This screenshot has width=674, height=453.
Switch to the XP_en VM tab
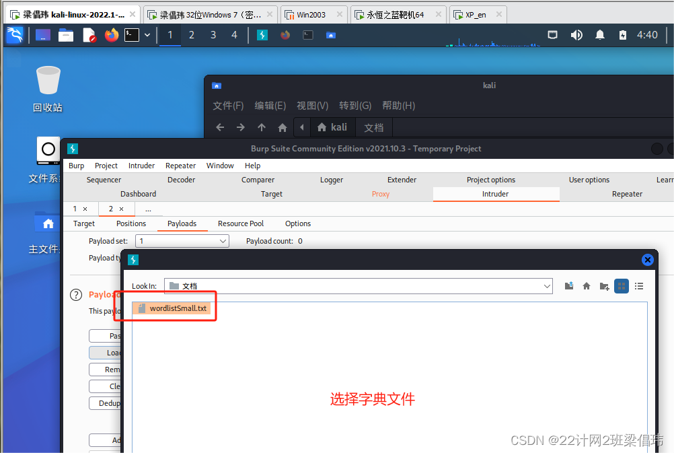(478, 15)
